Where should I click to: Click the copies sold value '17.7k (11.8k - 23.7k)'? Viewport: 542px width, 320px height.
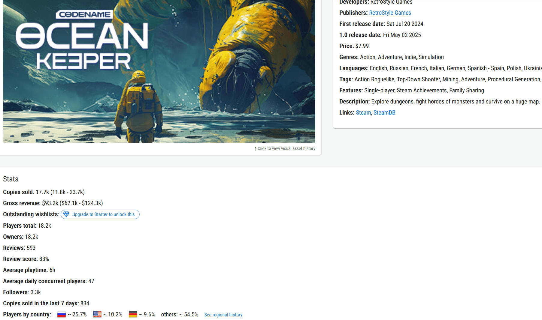pos(60,192)
